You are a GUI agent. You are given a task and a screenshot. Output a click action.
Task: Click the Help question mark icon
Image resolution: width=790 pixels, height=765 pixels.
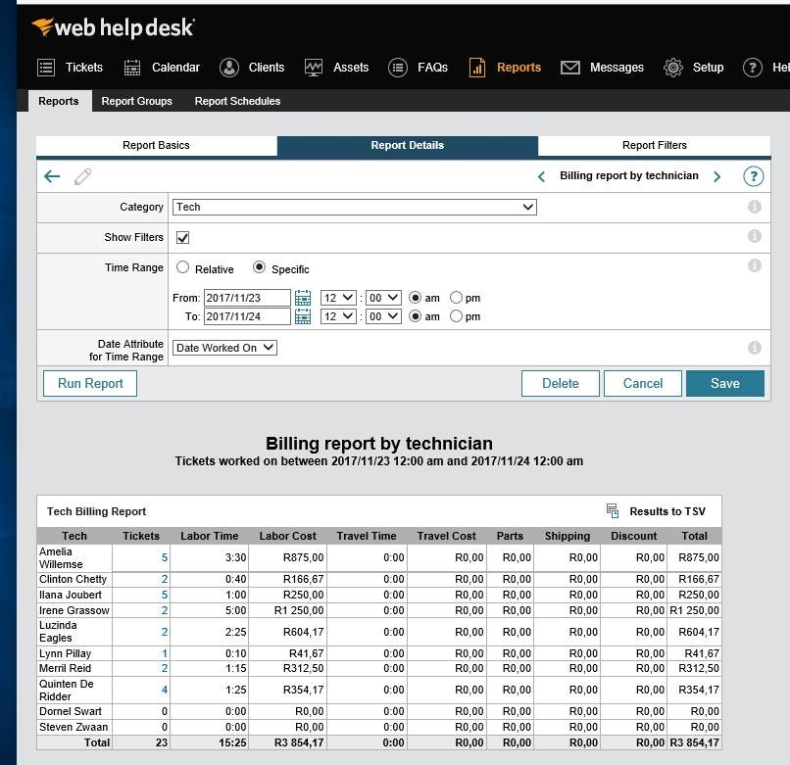click(x=752, y=68)
